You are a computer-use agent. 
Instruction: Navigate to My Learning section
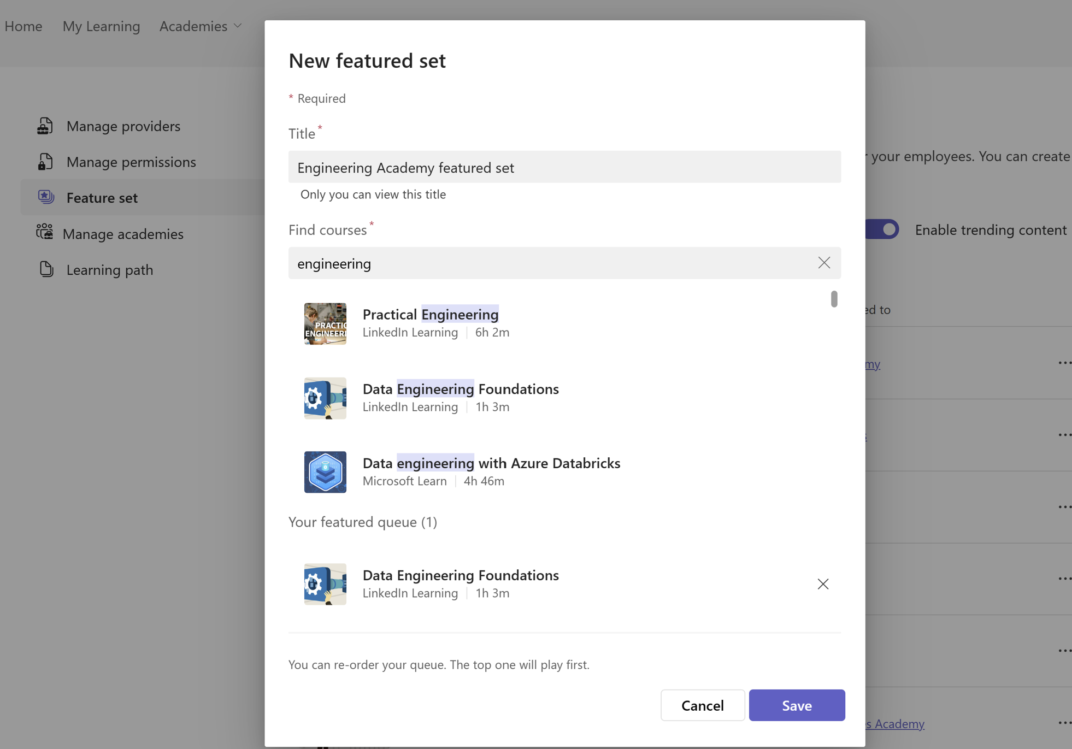[x=100, y=25]
